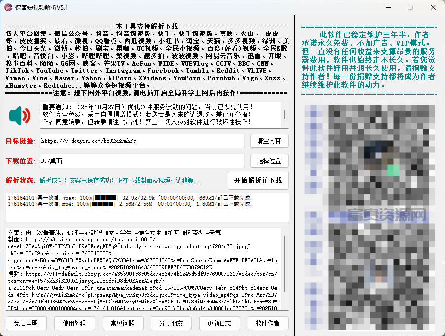This screenshot has height=336, width=445.
Task: Start parsing with 开始解析并下载 button
Action: point(258,180)
